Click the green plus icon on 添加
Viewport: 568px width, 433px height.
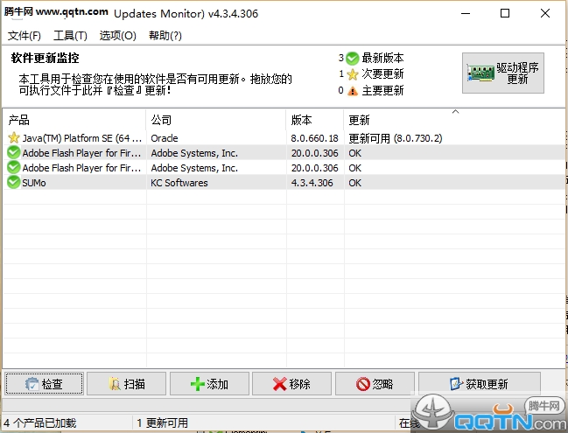tap(198, 384)
